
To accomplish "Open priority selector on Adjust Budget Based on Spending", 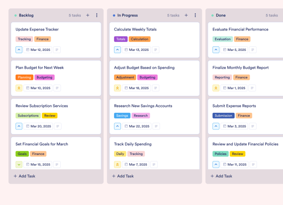I will [117, 88].
